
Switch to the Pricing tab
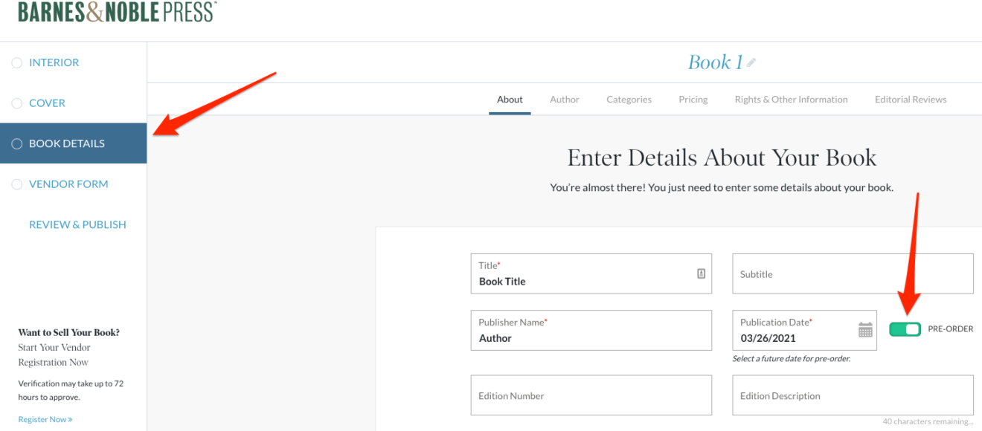(693, 99)
